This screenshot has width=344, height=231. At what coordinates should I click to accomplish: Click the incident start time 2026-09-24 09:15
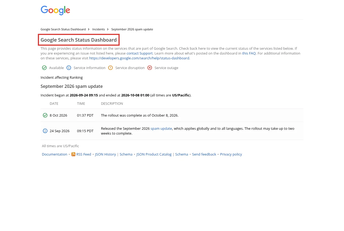[84, 95]
